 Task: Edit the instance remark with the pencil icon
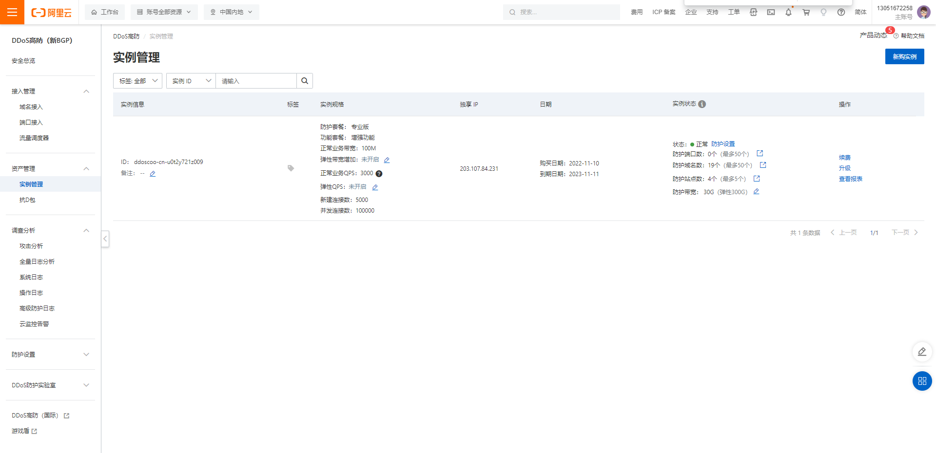tap(153, 174)
